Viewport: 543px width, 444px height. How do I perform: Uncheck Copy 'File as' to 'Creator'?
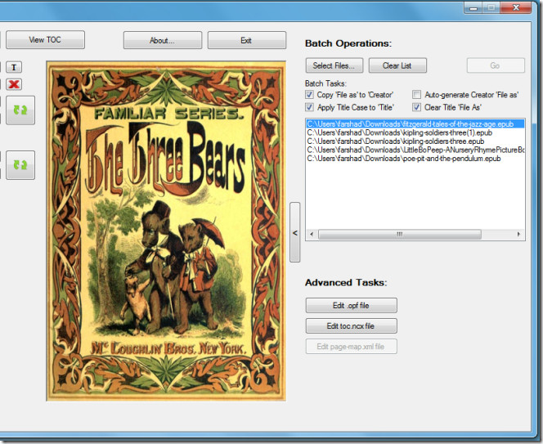309,95
